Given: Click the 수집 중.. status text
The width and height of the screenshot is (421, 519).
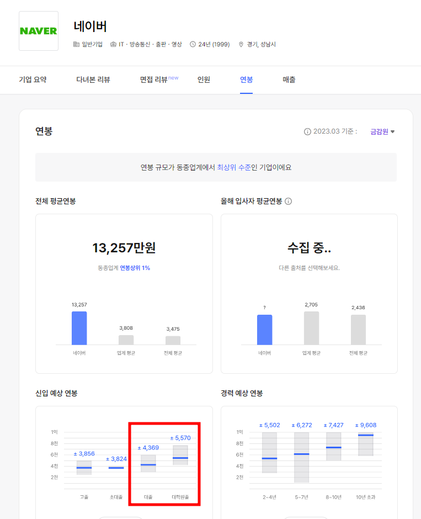Looking at the screenshot, I should [309, 248].
